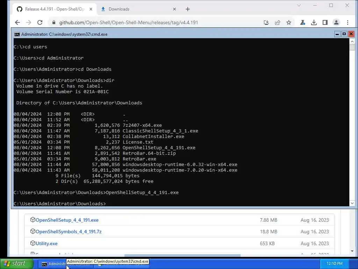Screen dimensions: 358x269
Task: Close the cmd.exe window
Action: (x=351, y=34)
